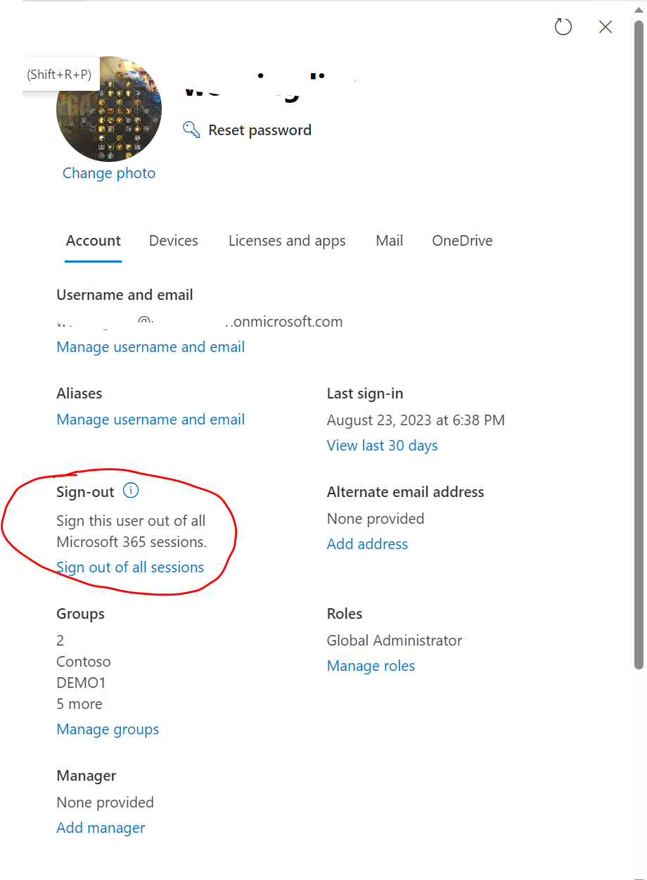The image size is (647, 880).
Task: Switch to the Mail tab
Action: pyautogui.click(x=389, y=241)
